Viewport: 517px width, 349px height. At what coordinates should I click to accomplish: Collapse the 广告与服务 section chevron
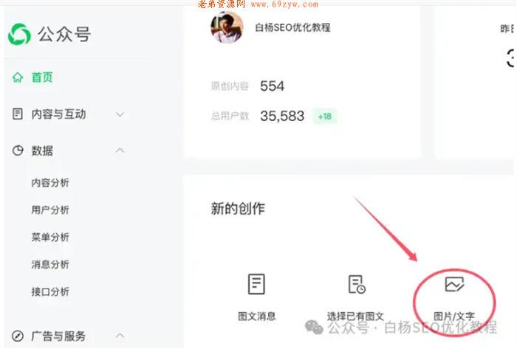tap(120, 336)
